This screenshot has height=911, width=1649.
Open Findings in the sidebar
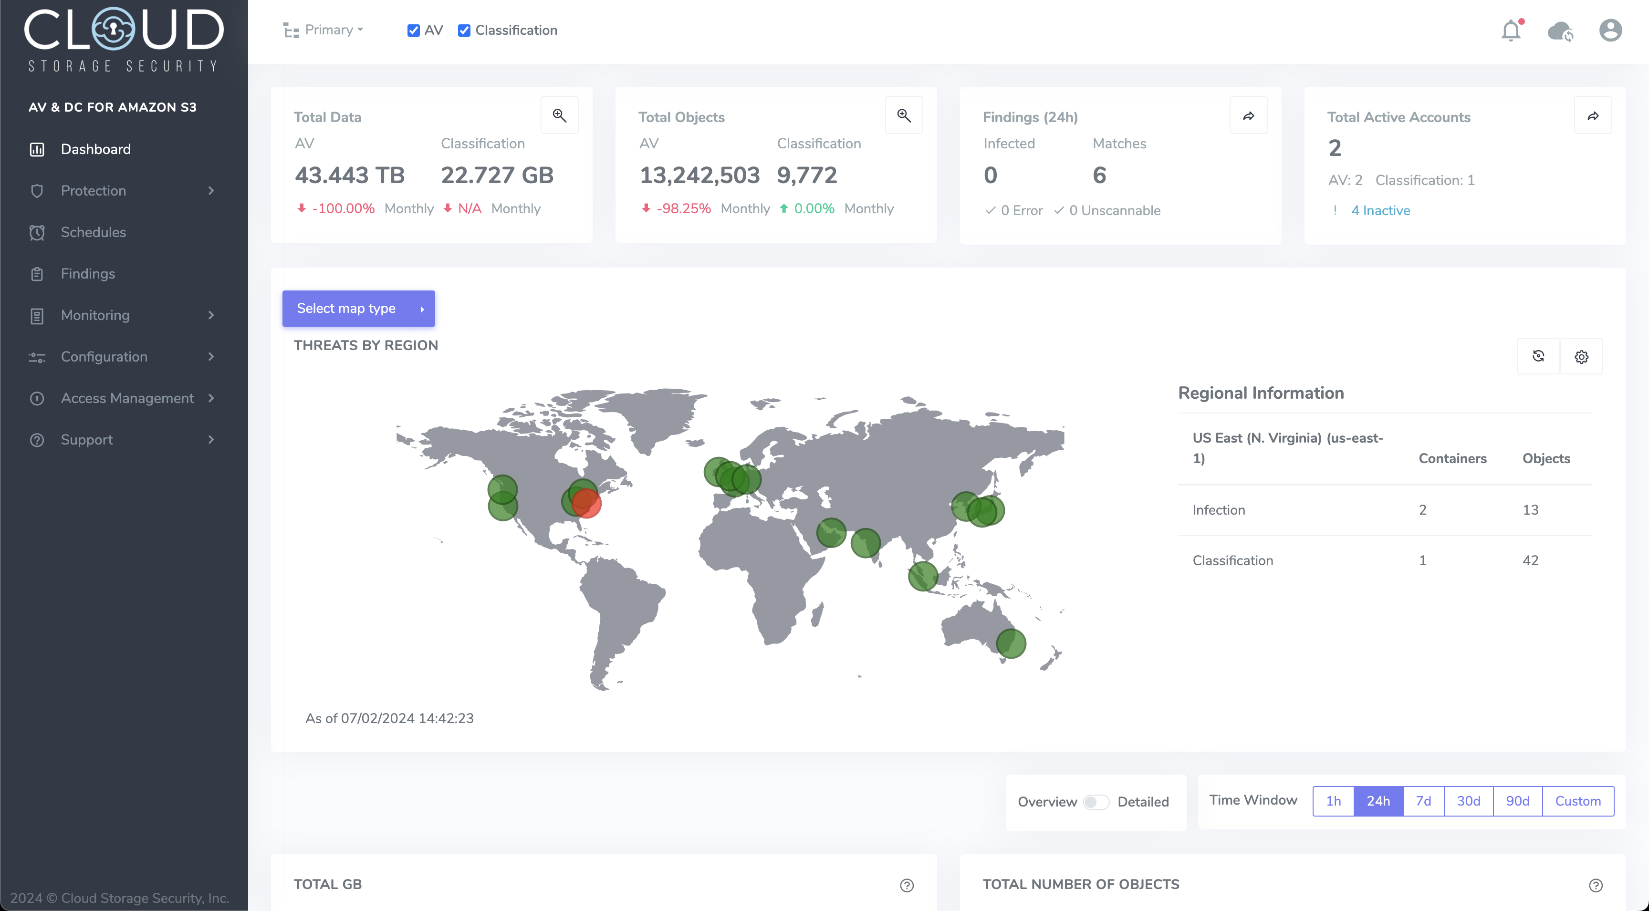[x=88, y=274]
